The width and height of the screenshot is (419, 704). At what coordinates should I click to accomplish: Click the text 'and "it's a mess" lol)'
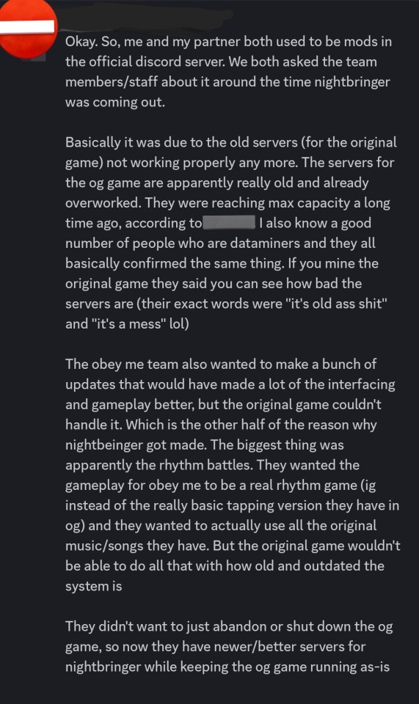pos(127,323)
